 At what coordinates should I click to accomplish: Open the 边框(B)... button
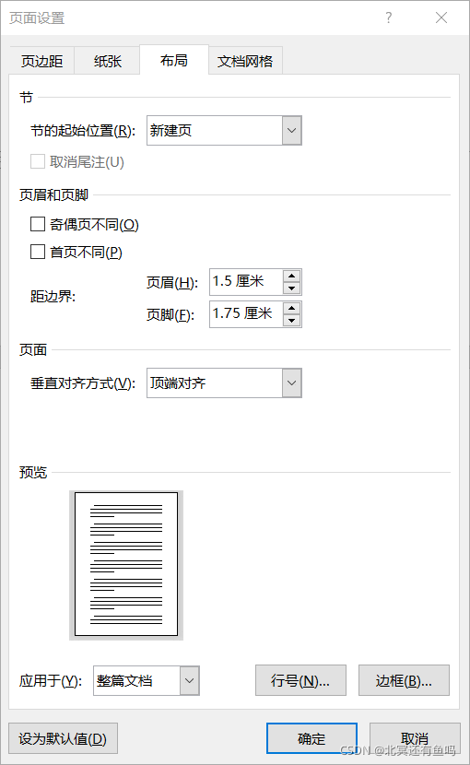coord(404,680)
